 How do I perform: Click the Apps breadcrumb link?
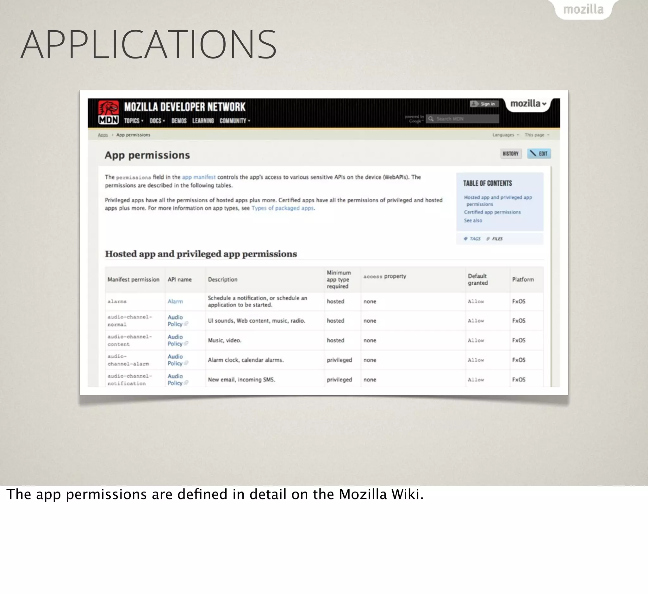tap(103, 135)
